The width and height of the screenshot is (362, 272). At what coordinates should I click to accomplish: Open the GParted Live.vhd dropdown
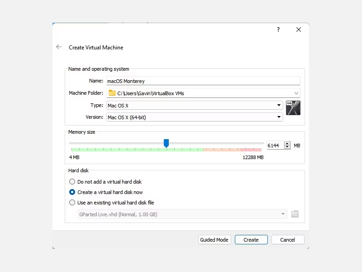tap(283, 214)
